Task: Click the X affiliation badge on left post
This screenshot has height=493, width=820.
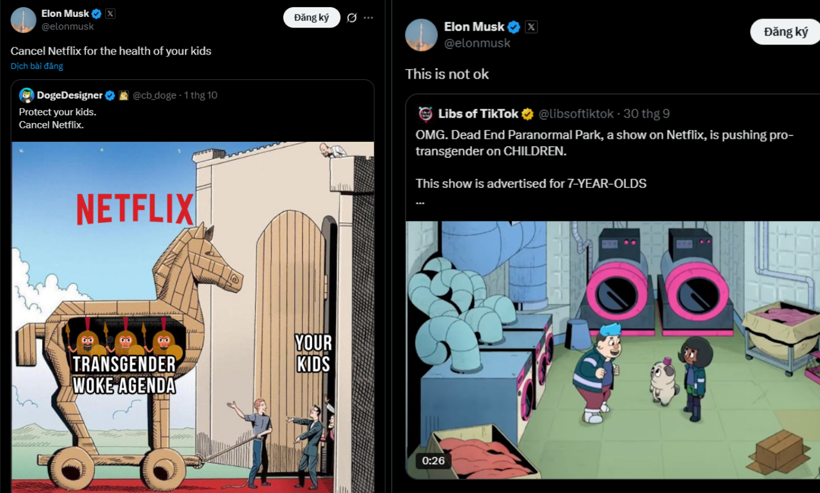Action: pyautogui.click(x=110, y=13)
